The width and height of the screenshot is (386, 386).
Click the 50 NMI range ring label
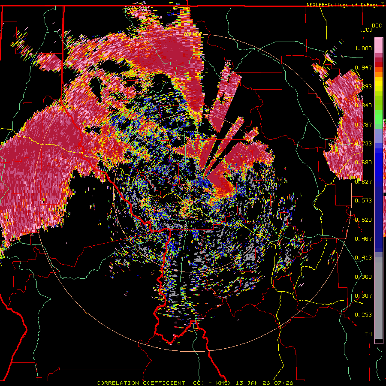[193, 114]
